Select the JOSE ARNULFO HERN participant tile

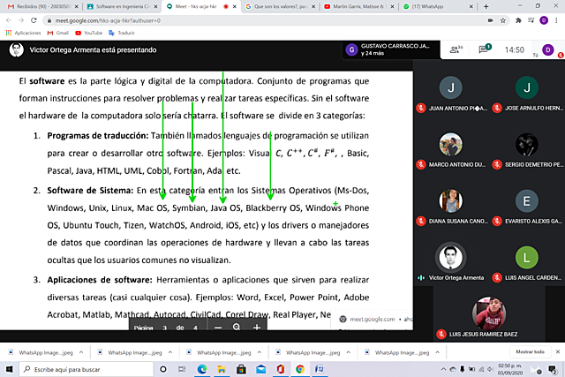coord(527,93)
